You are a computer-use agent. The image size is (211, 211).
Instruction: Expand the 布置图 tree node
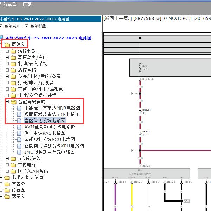coord(1,184)
